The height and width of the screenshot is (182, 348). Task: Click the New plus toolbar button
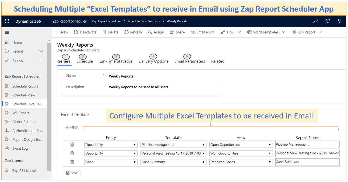tap(62, 32)
